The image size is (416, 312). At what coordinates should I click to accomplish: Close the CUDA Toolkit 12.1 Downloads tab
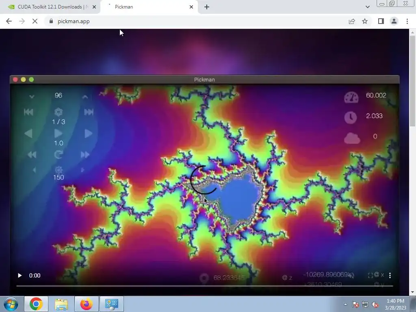point(94,7)
